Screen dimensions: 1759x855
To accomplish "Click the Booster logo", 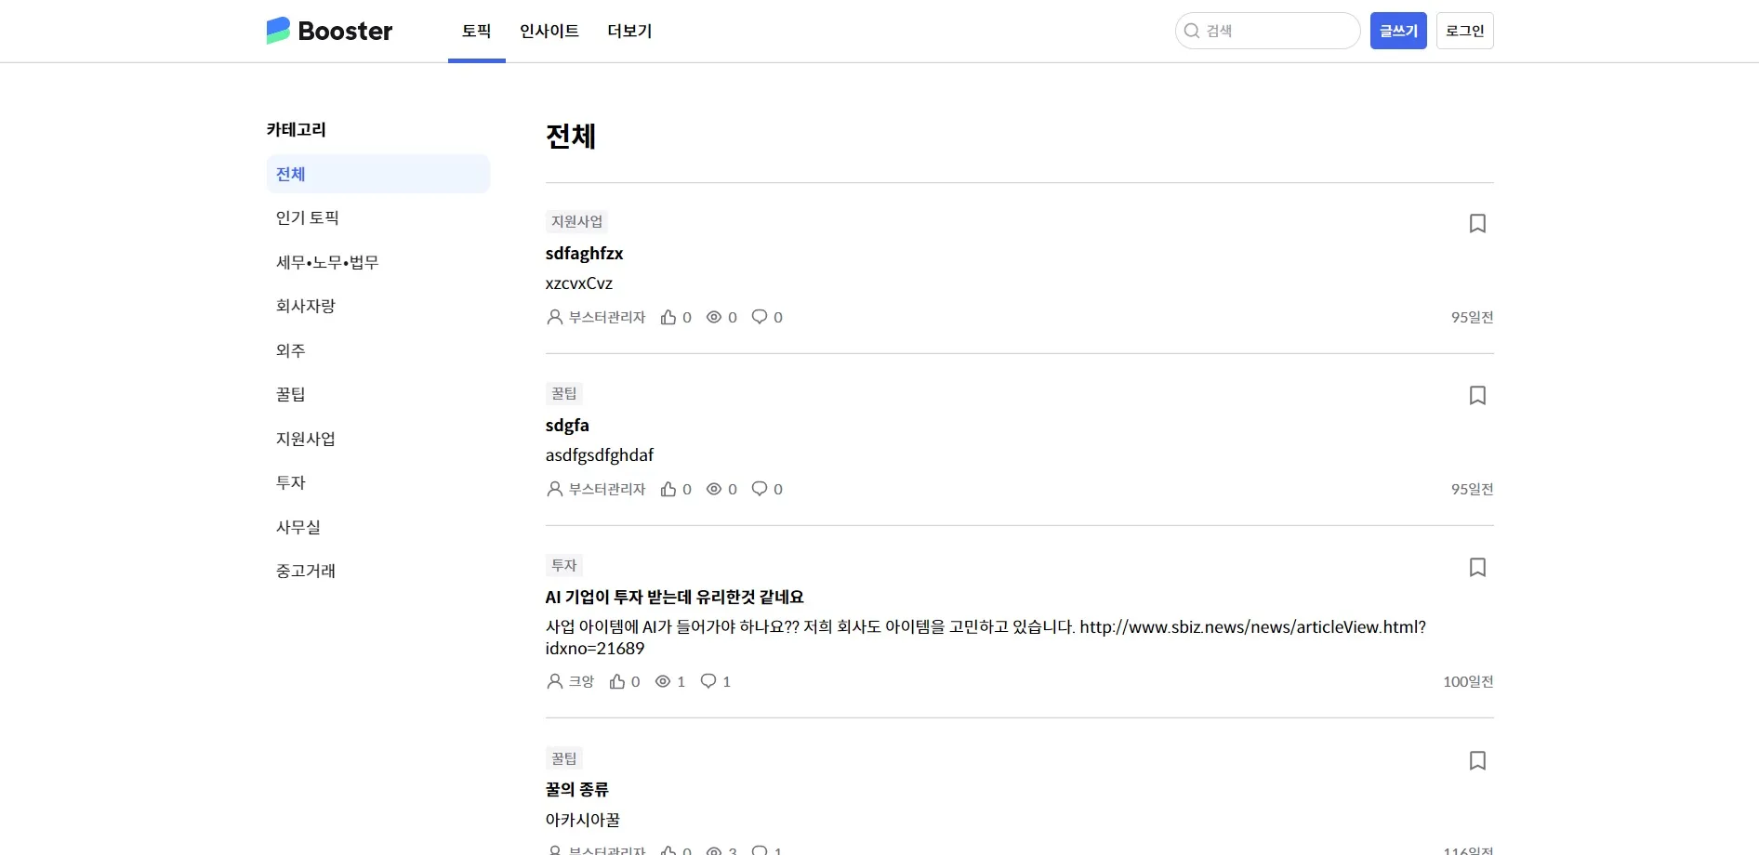I will (329, 31).
